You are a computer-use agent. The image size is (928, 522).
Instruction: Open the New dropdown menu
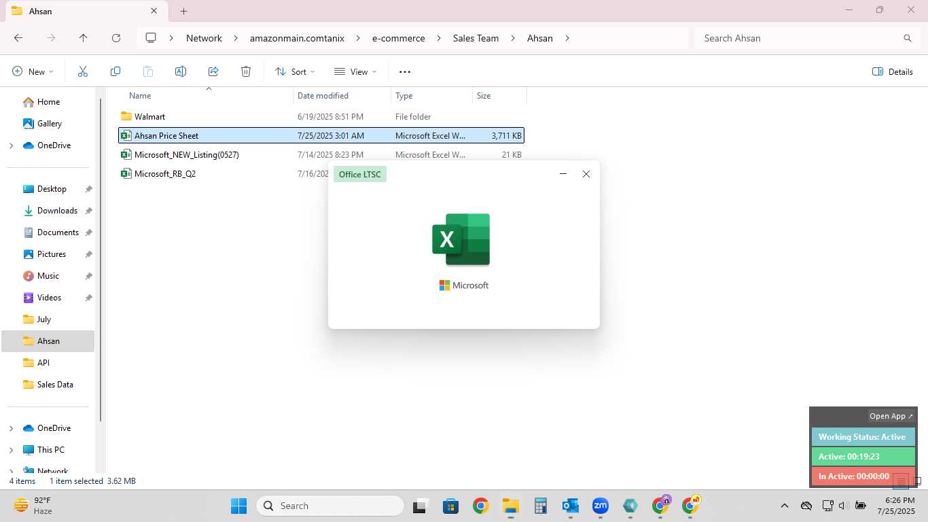pyautogui.click(x=33, y=71)
